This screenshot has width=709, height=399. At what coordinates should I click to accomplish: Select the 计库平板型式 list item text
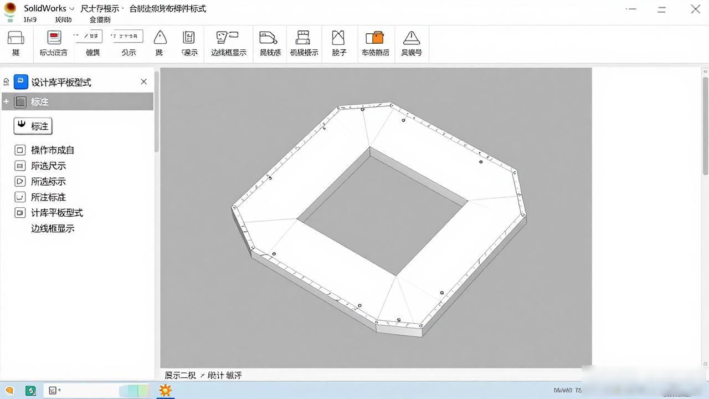pos(57,213)
